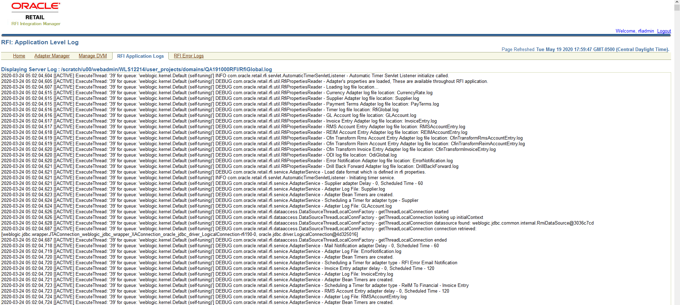680x305 pixels.
Task: Click log line 'Adapter Log File: GLAccount.log'
Action: pos(197,206)
